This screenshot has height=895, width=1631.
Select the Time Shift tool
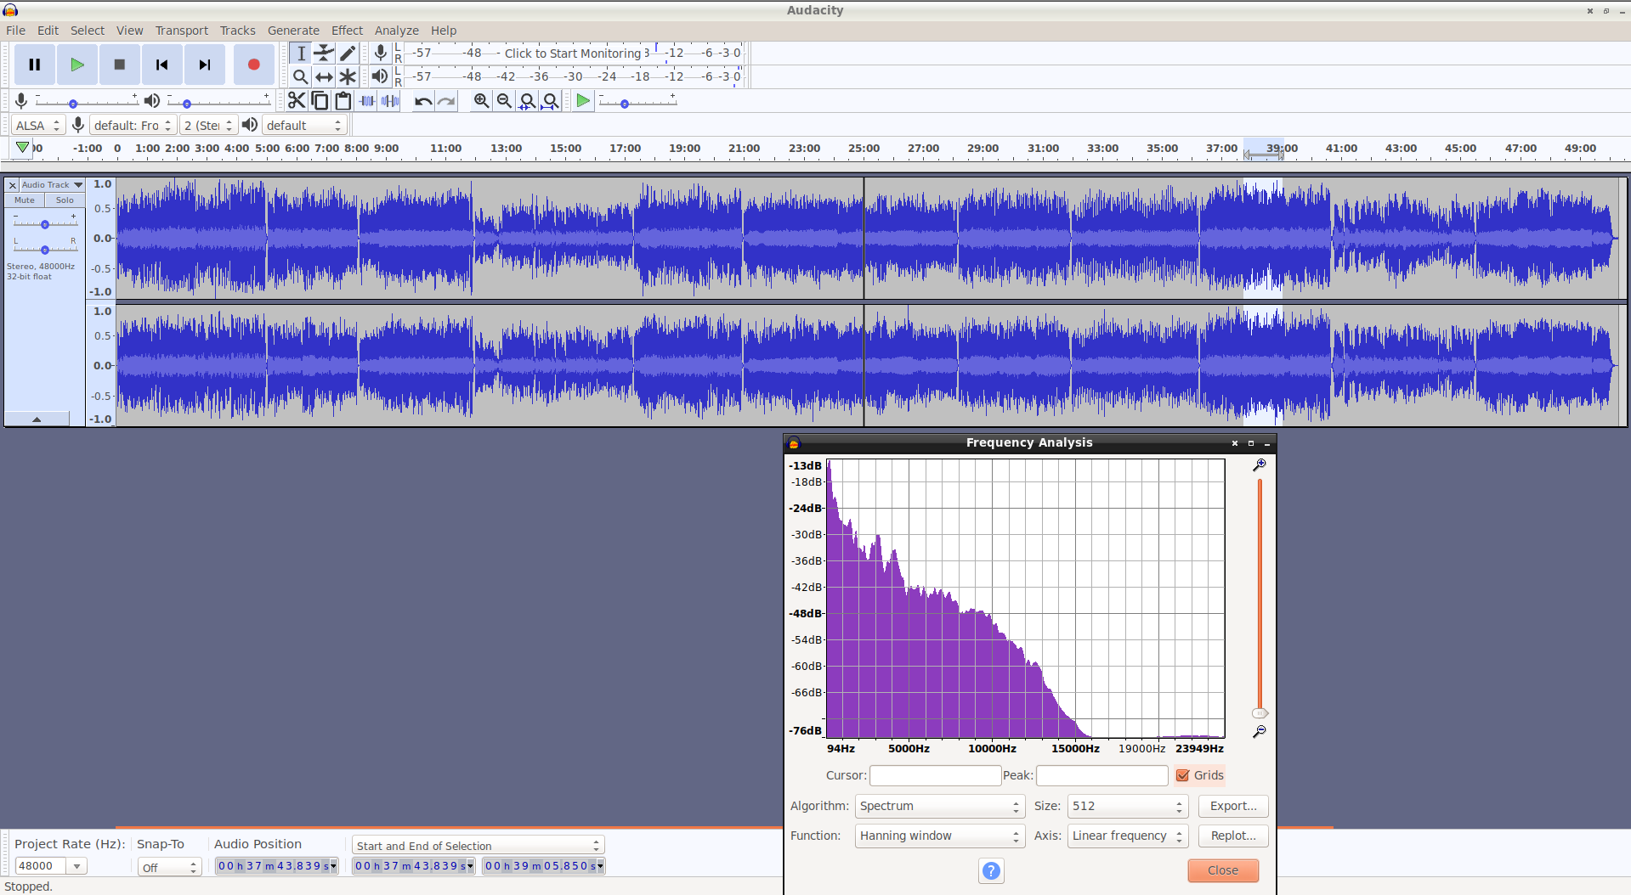pyautogui.click(x=324, y=76)
